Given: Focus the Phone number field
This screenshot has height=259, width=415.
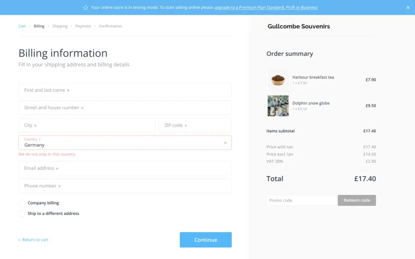Looking at the screenshot, I should (x=125, y=186).
